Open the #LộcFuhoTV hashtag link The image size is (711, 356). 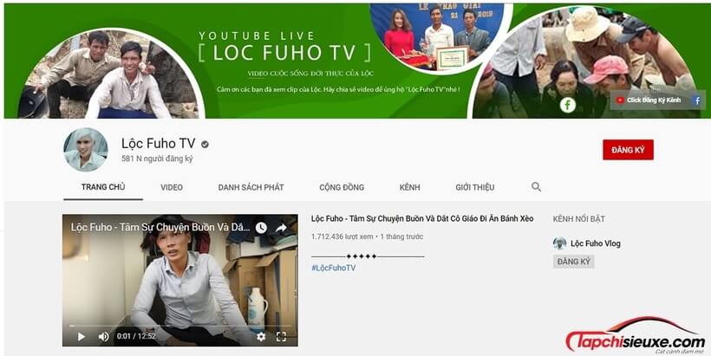point(333,268)
